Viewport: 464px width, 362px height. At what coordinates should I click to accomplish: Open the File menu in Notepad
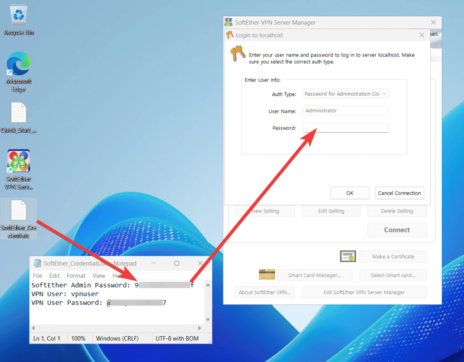[38, 275]
